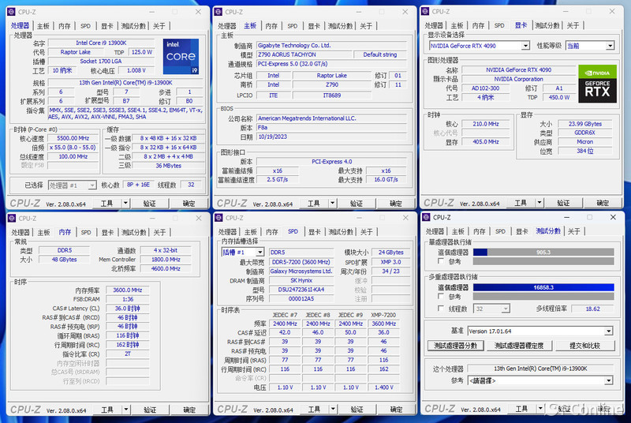
Task: Select the 名字 Intel Core i9 13900K value
Action: 101,43
